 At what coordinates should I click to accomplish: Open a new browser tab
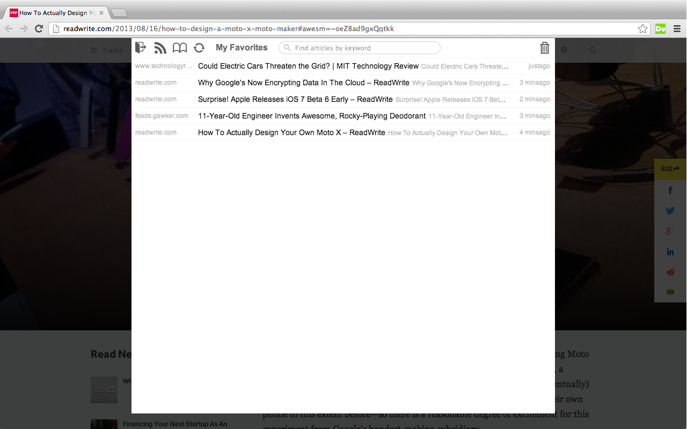pos(119,13)
